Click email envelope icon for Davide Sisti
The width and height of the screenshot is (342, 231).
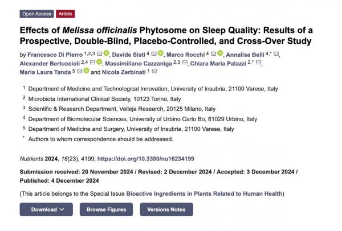pyautogui.click(x=153, y=54)
